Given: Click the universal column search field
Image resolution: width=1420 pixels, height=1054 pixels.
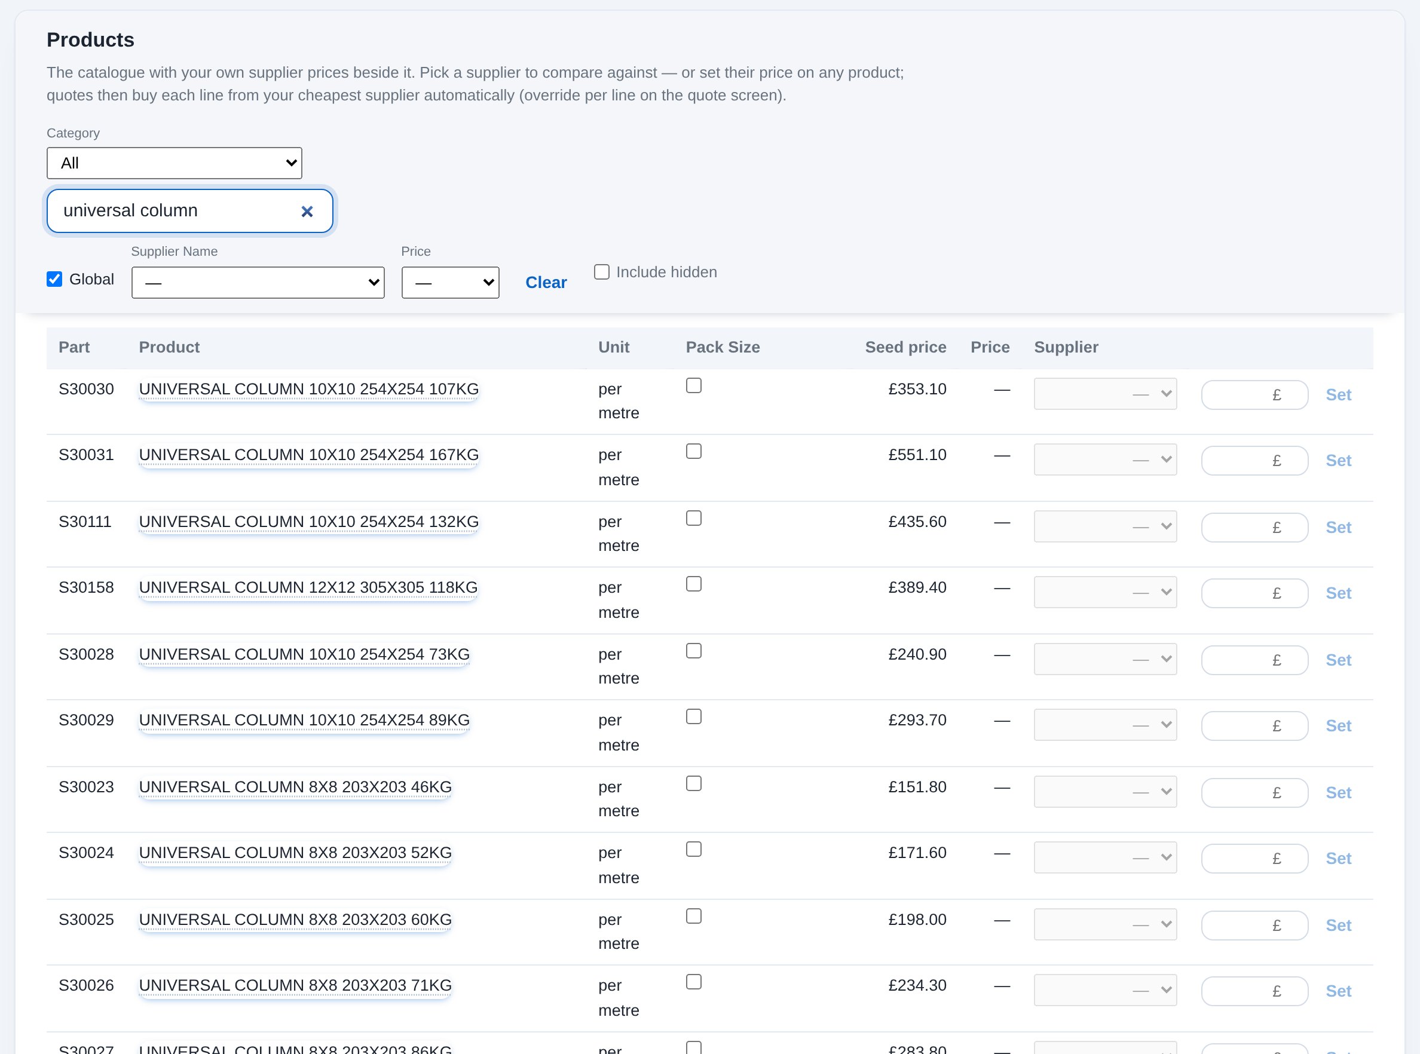Looking at the screenshot, I should point(189,211).
